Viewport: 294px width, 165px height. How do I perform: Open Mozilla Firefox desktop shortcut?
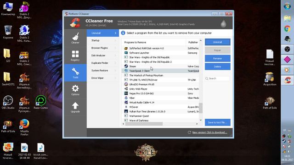click(x=24, y=127)
